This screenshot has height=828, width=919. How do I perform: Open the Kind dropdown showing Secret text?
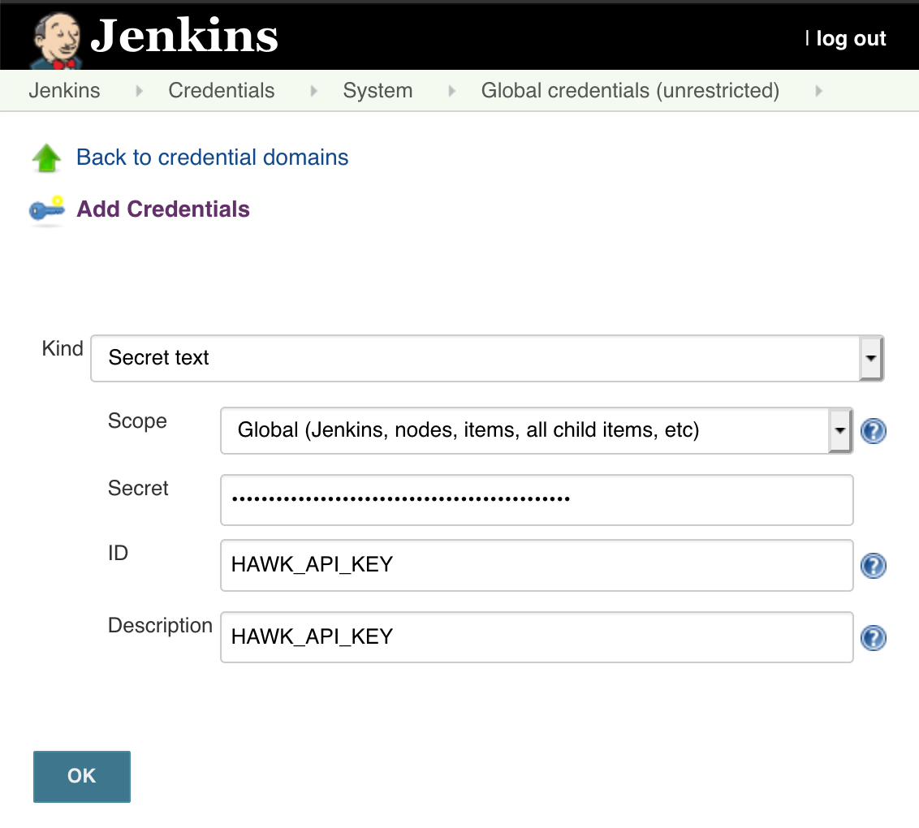click(487, 358)
